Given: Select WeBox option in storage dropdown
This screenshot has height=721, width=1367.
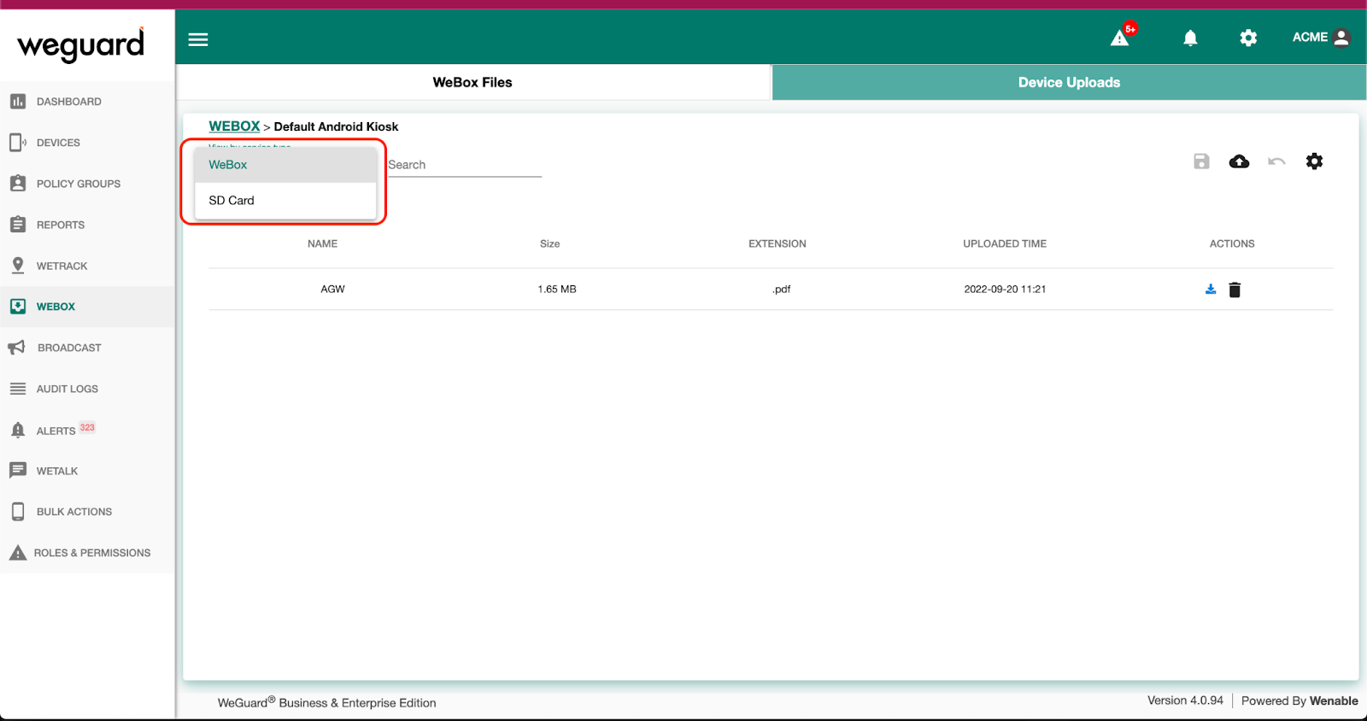Looking at the screenshot, I should click(285, 165).
